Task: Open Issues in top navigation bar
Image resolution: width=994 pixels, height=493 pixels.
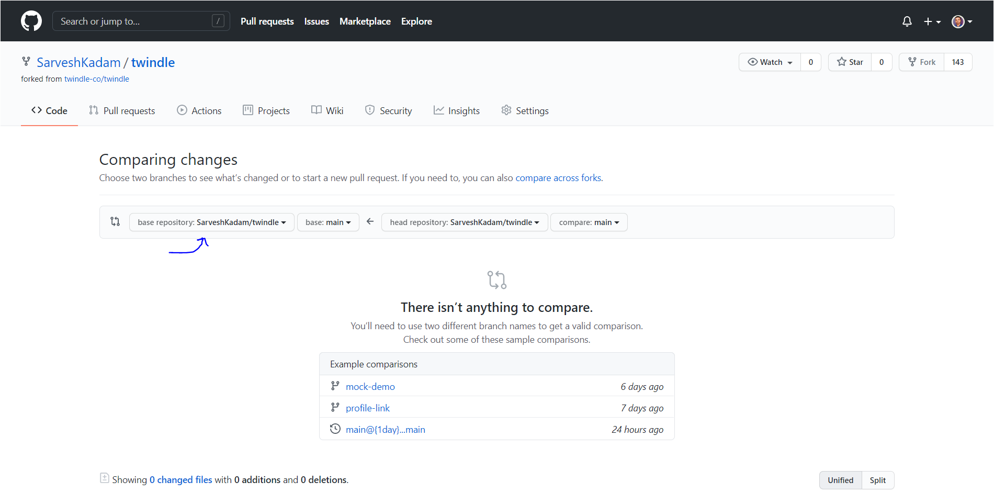Action: (317, 21)
